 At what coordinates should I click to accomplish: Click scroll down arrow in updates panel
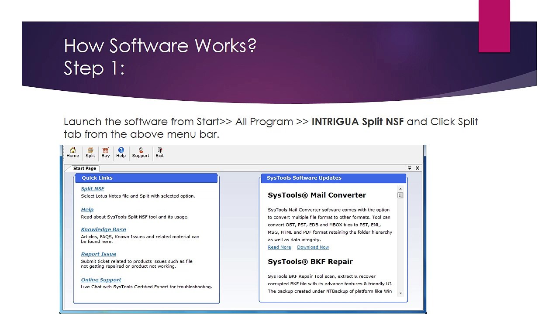click(x=400, y=294)
